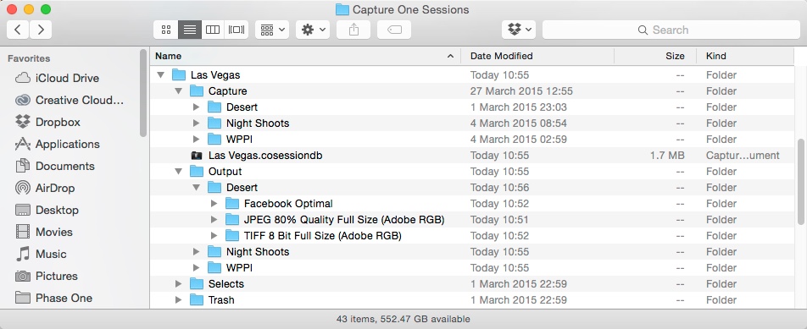Expand WPPI folder under Capture

(x=196, y=139)
